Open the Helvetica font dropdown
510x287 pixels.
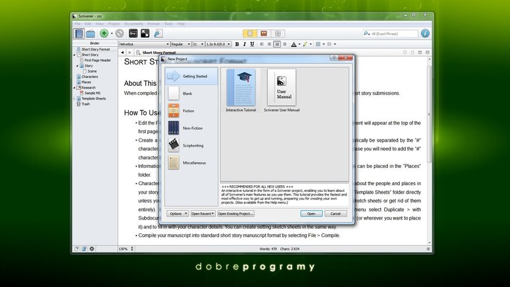(x=144, y=44)
